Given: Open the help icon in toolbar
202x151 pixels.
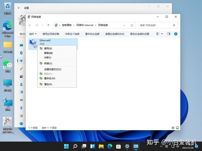Looking at the screenshot, I should point(176,34).
